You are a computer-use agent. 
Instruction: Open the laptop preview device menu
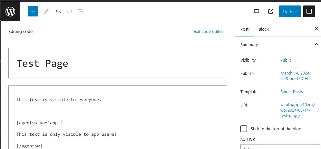click(257, 12)
